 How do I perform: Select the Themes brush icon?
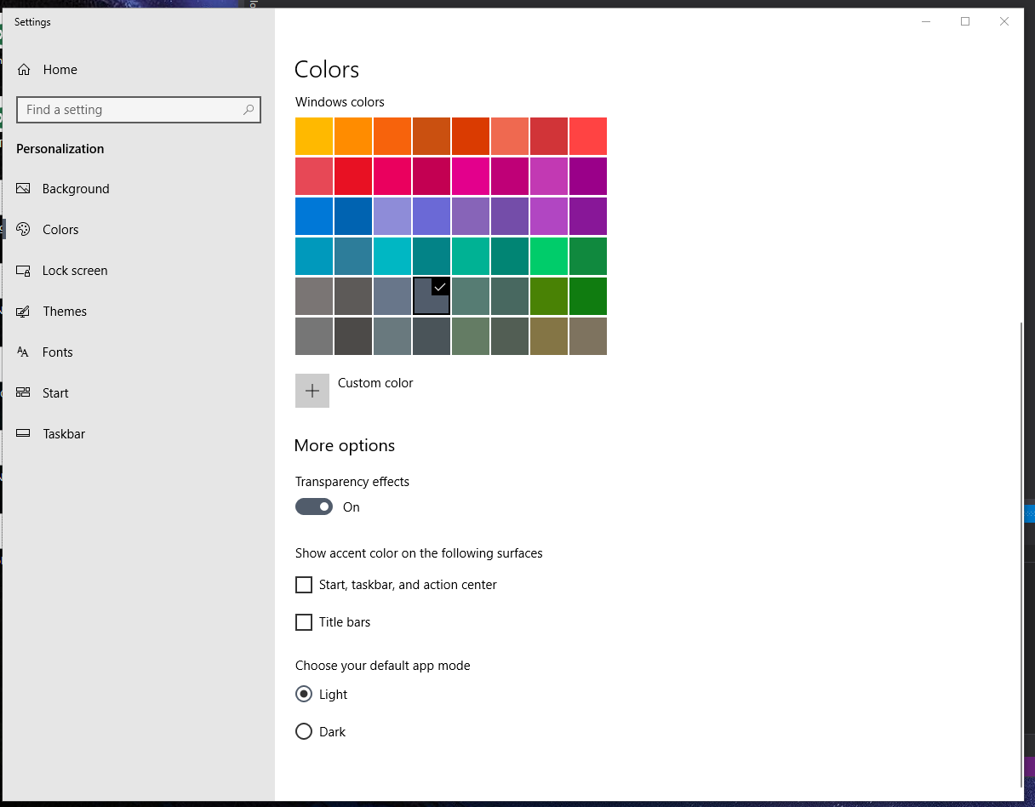(24, 311)
